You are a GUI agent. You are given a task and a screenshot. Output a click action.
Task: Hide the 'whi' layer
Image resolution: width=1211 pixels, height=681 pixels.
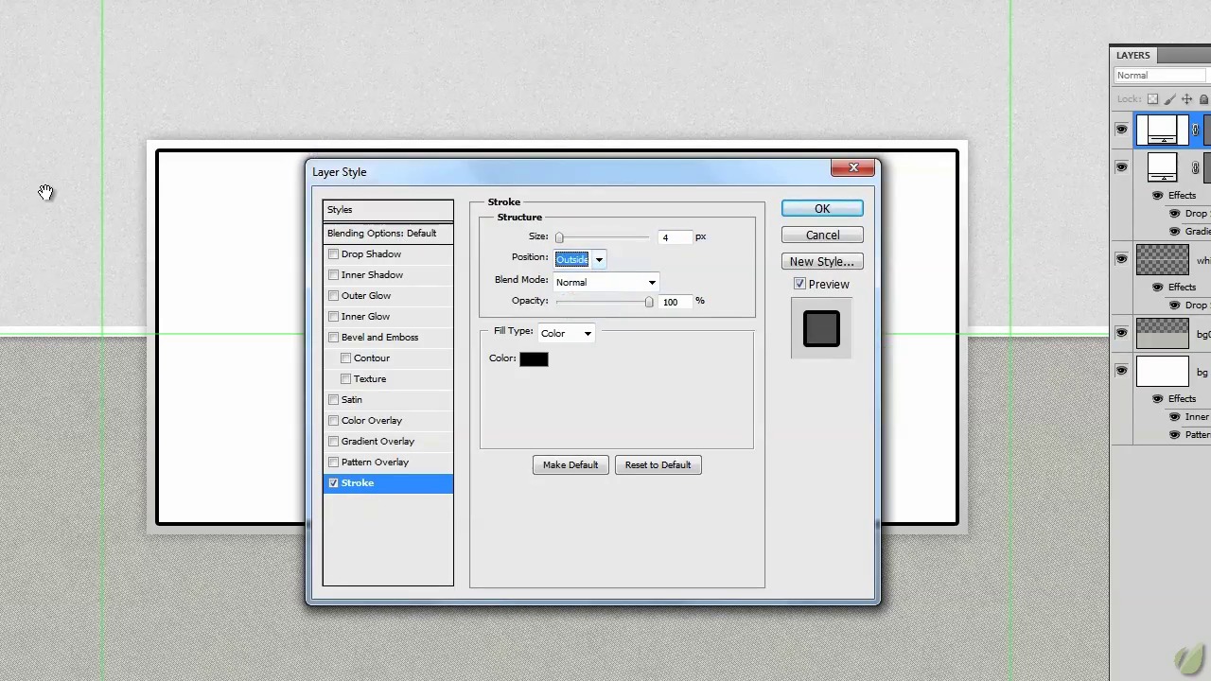click(1121, 259)
